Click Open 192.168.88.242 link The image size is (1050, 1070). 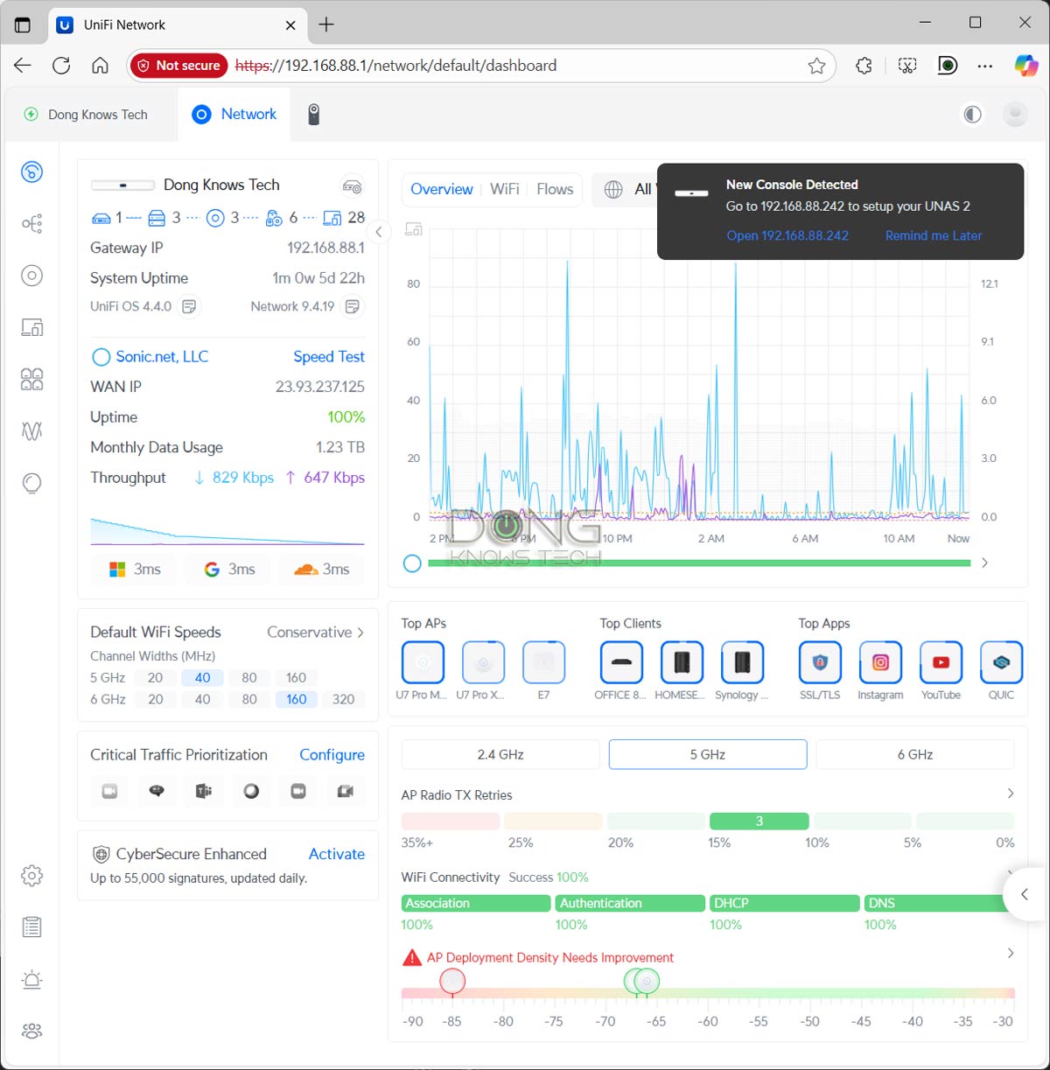[787, 235]
